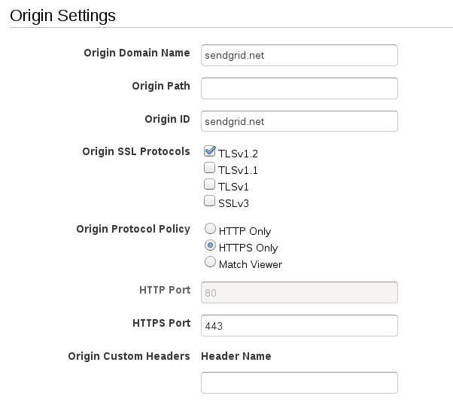
Task: Click the greyed-out HTTP Port field
Action: pyautogui.click(x=299, y=292)
